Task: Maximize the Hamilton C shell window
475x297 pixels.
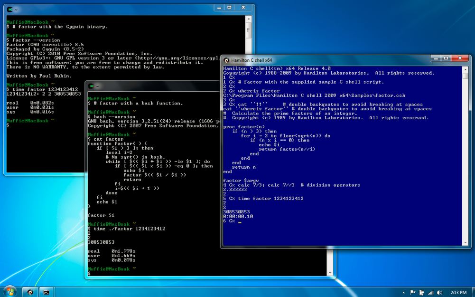Action: pos(446,58)
